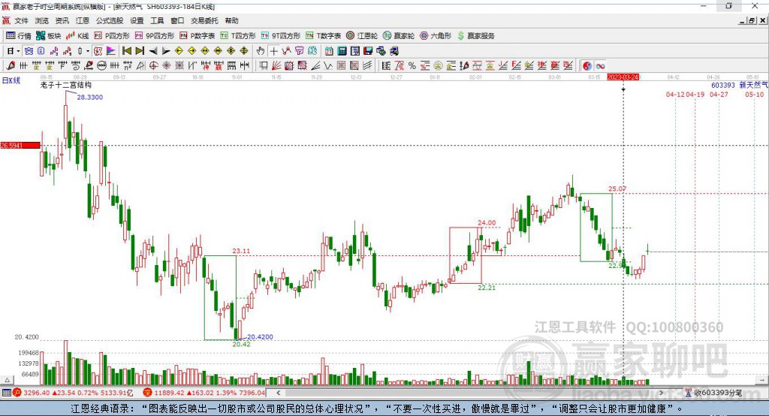Select the spiral drawing tool

tap(76, 66)
